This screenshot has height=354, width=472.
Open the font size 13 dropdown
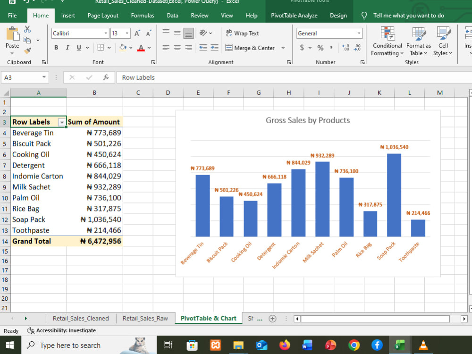click(127, 33)
